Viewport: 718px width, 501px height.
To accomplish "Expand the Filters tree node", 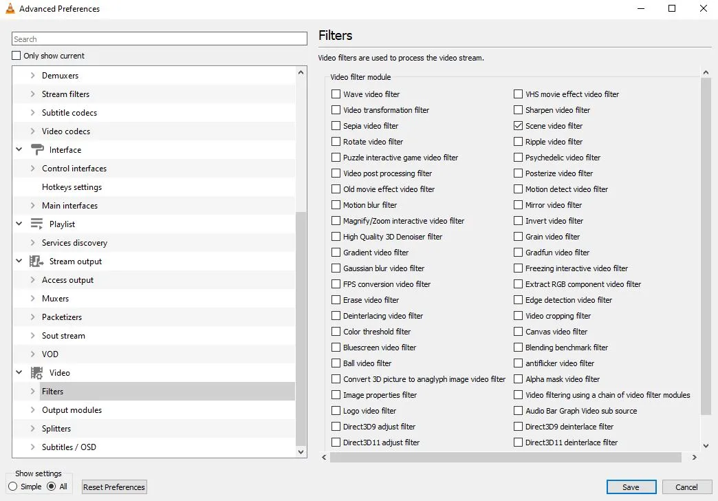I will click(x=32, y=391).
